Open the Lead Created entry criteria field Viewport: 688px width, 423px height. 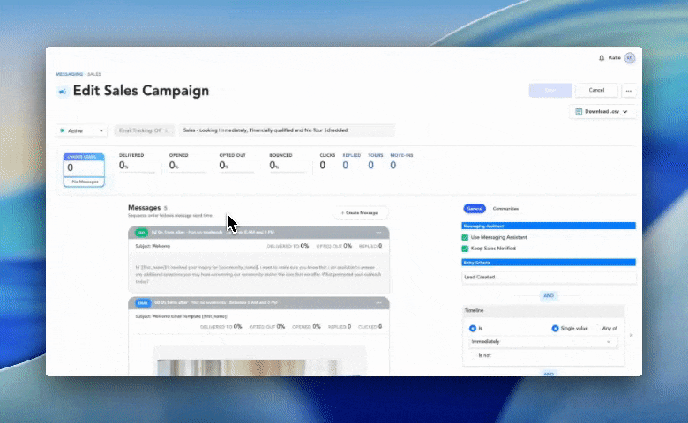(549, 278)
